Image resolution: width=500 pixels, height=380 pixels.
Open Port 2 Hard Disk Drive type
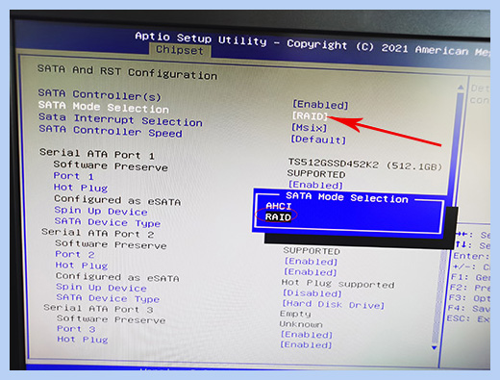(333, 304)
